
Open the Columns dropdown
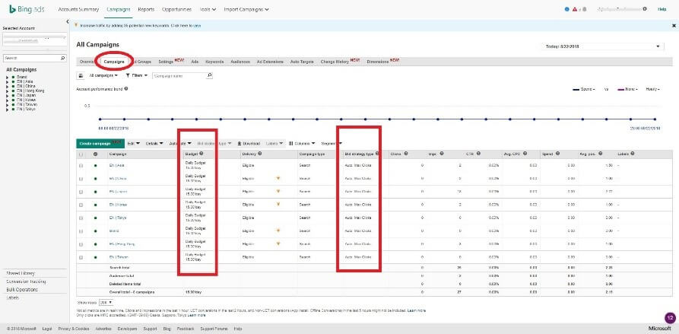point(301,143)
